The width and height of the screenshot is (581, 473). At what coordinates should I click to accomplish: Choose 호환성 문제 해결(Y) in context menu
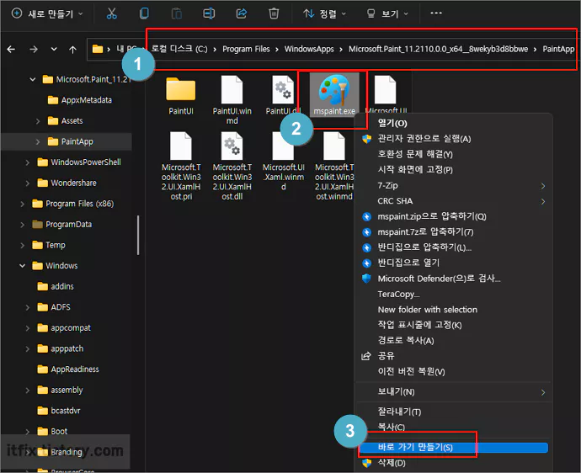453,154
